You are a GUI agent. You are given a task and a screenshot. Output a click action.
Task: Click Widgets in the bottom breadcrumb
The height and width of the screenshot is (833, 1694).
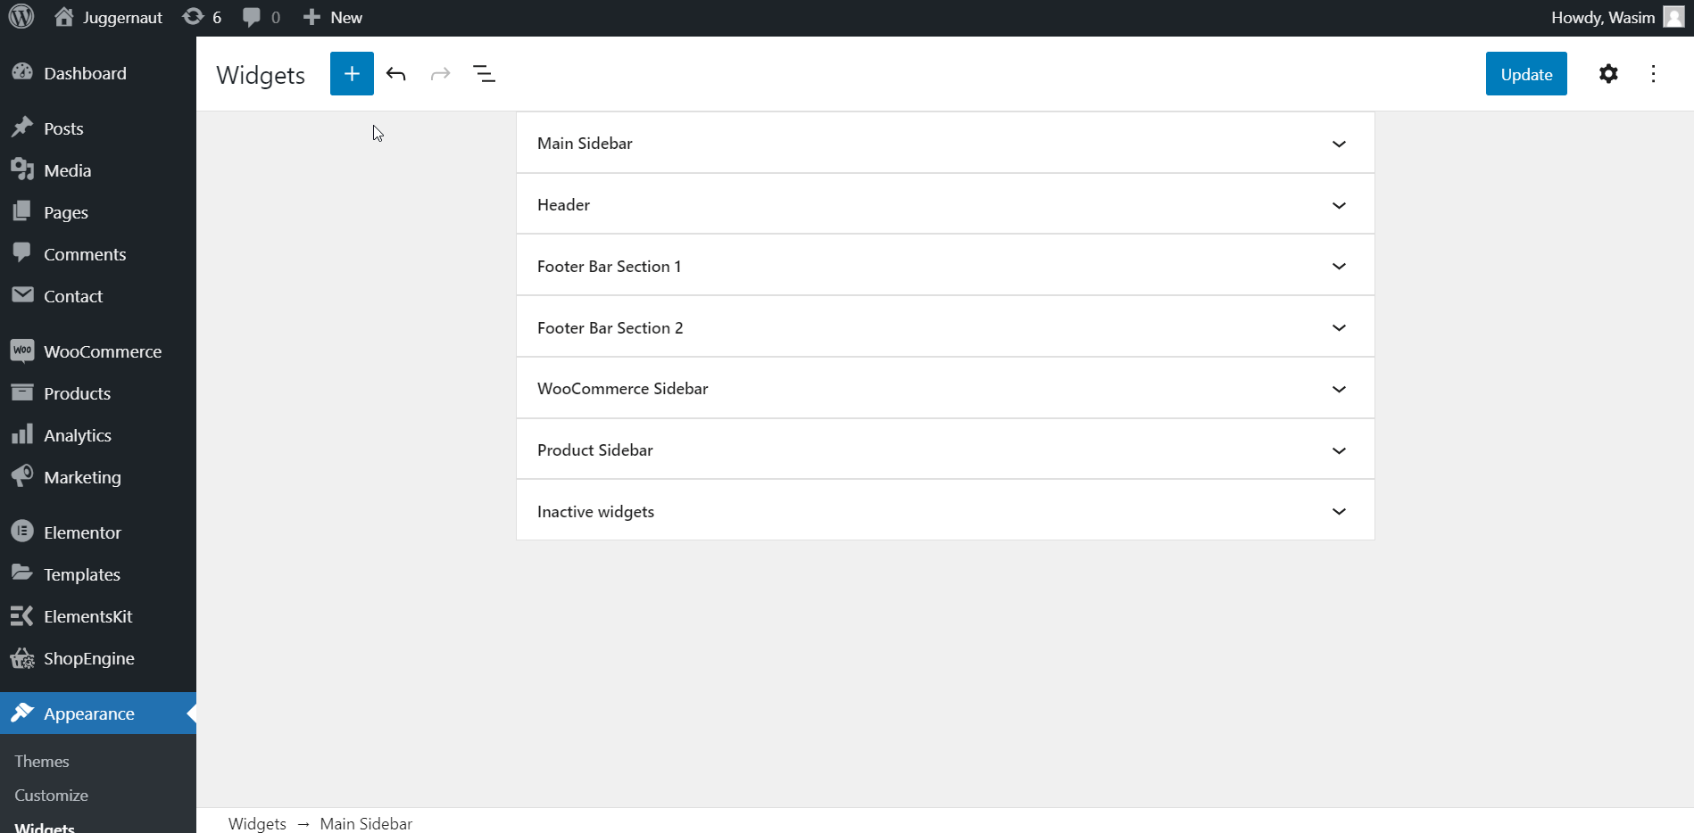[257, 823]
